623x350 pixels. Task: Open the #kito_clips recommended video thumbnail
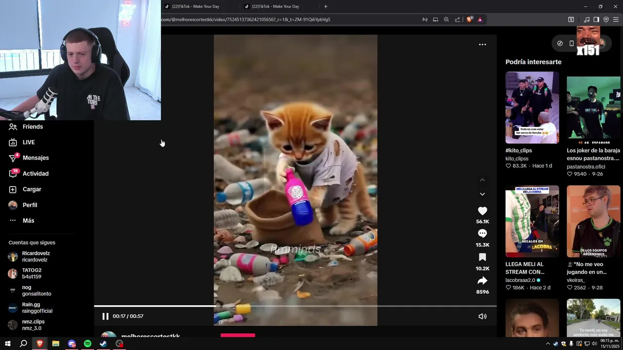(532, 107)
